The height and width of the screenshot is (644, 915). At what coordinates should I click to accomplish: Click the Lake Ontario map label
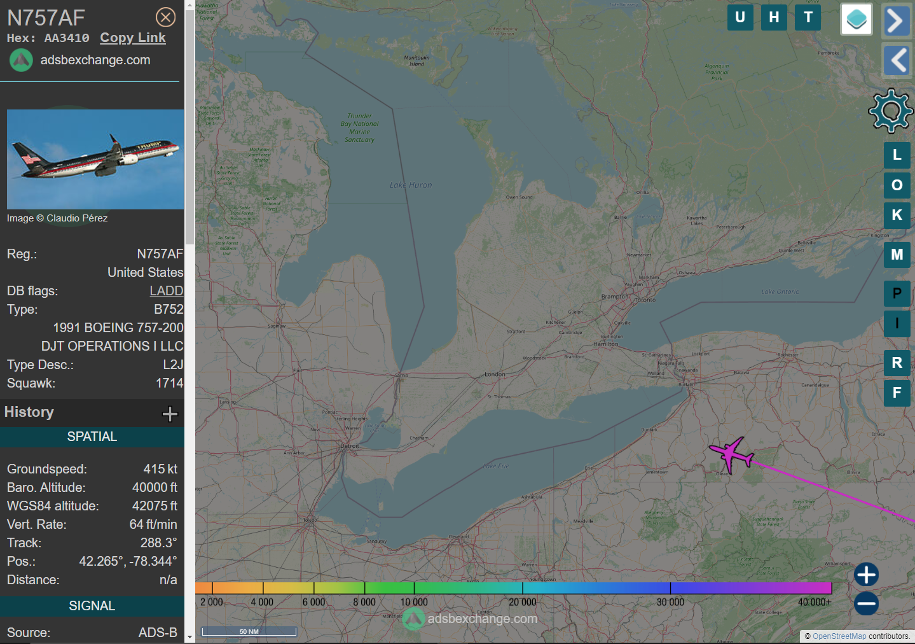point(780,292)
